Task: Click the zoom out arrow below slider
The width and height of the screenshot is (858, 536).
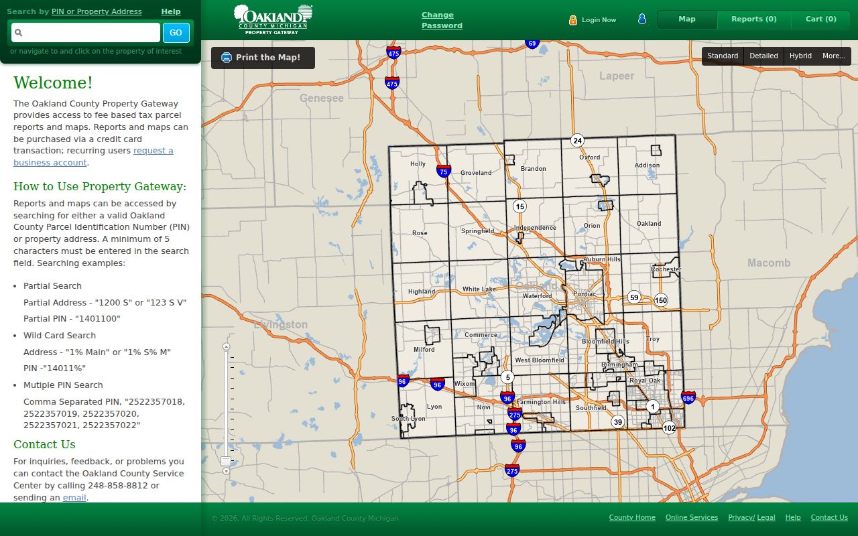Action: click(x=226, y=471)
